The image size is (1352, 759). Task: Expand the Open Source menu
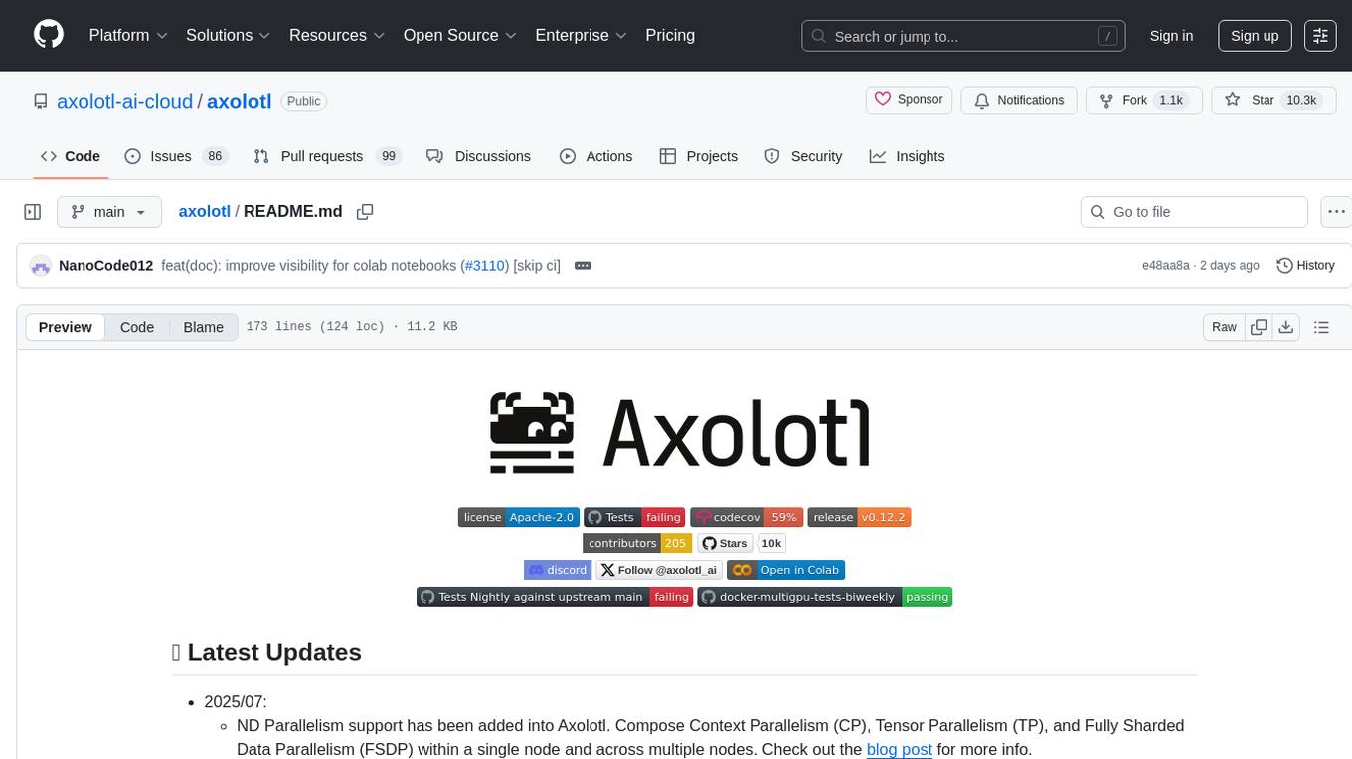pyautogui.click(x=459, y=35)
